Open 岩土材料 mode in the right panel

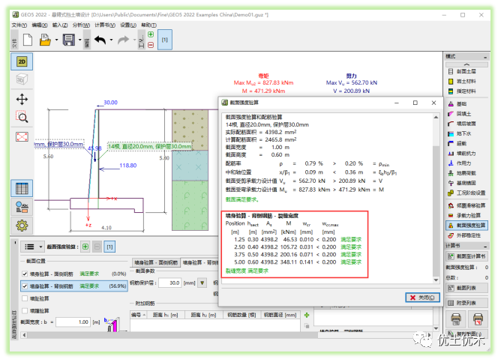pyautogui.click(x=466, y=82)
